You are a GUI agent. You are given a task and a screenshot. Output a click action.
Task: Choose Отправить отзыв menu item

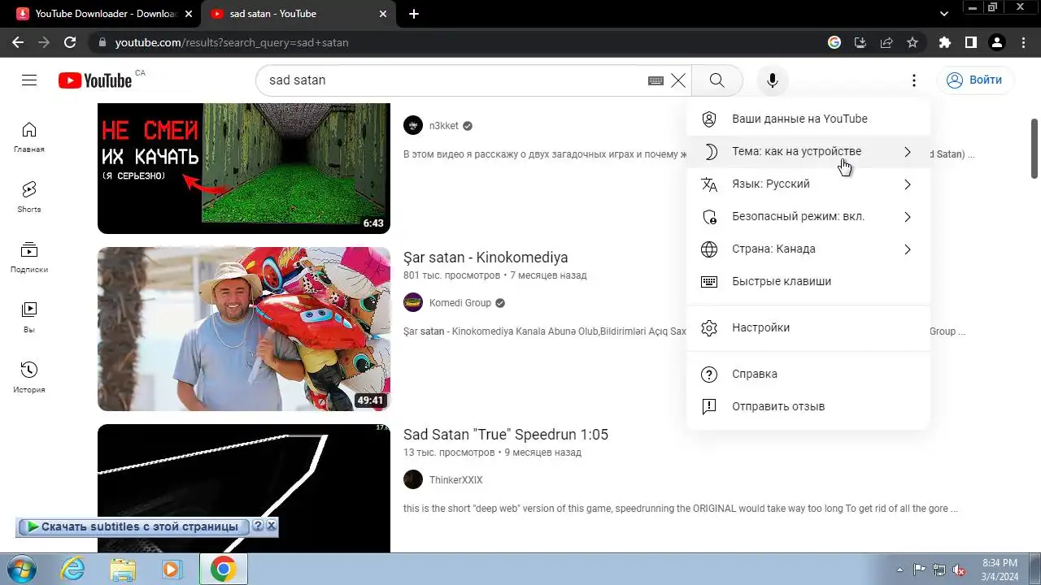pyautogui.click(x=808, y=406)
